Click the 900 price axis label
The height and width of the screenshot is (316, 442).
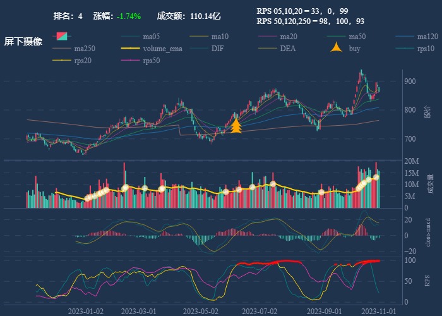tap(410, 82)
